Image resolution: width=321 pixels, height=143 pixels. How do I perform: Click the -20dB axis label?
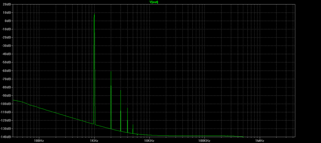(7, 38)
